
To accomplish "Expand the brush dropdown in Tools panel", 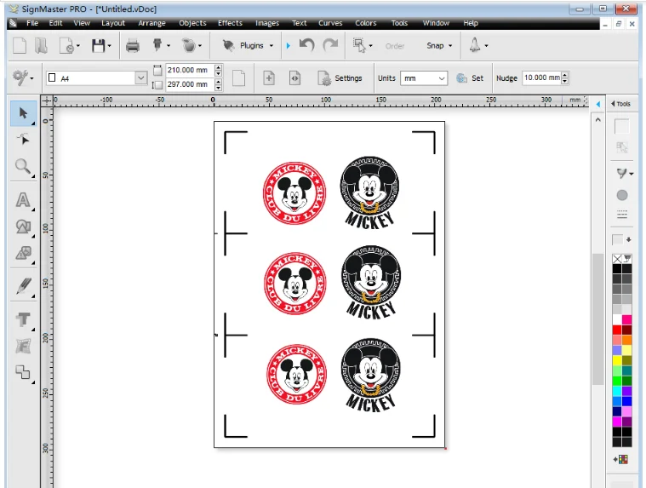I will (x=632, y=174).
